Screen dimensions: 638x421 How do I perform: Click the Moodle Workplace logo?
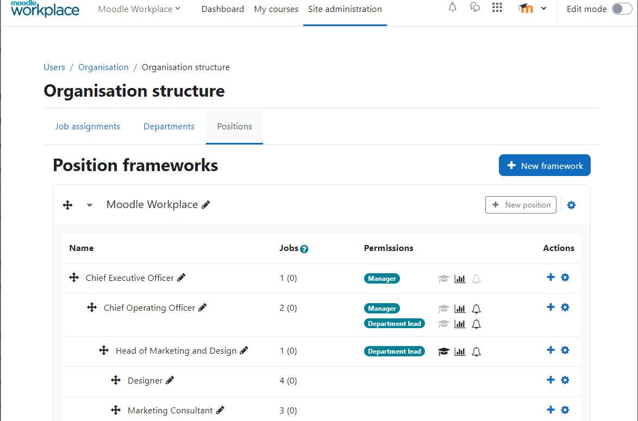tap(45, 9)
